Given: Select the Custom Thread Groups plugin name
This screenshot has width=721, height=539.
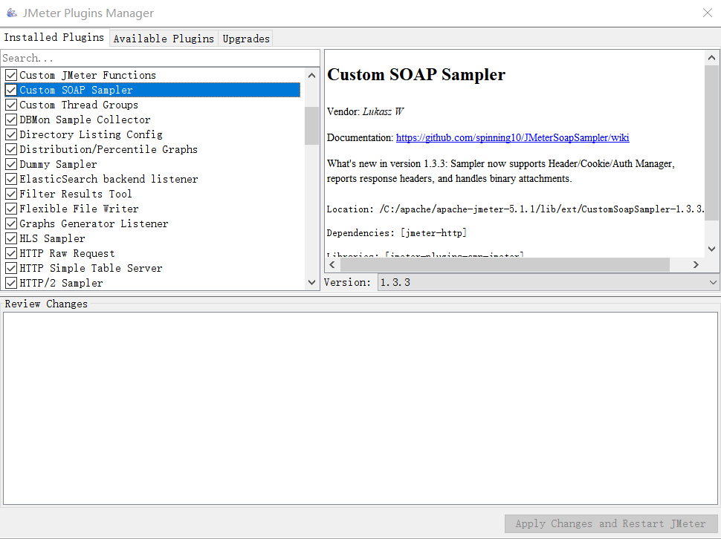Looking at the screenshot, I should (x=79, y=105).
